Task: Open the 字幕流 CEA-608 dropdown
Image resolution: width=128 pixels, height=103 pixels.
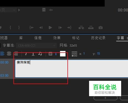Action: tap(36, 45)
